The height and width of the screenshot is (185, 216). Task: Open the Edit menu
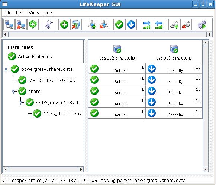(20, 13)
